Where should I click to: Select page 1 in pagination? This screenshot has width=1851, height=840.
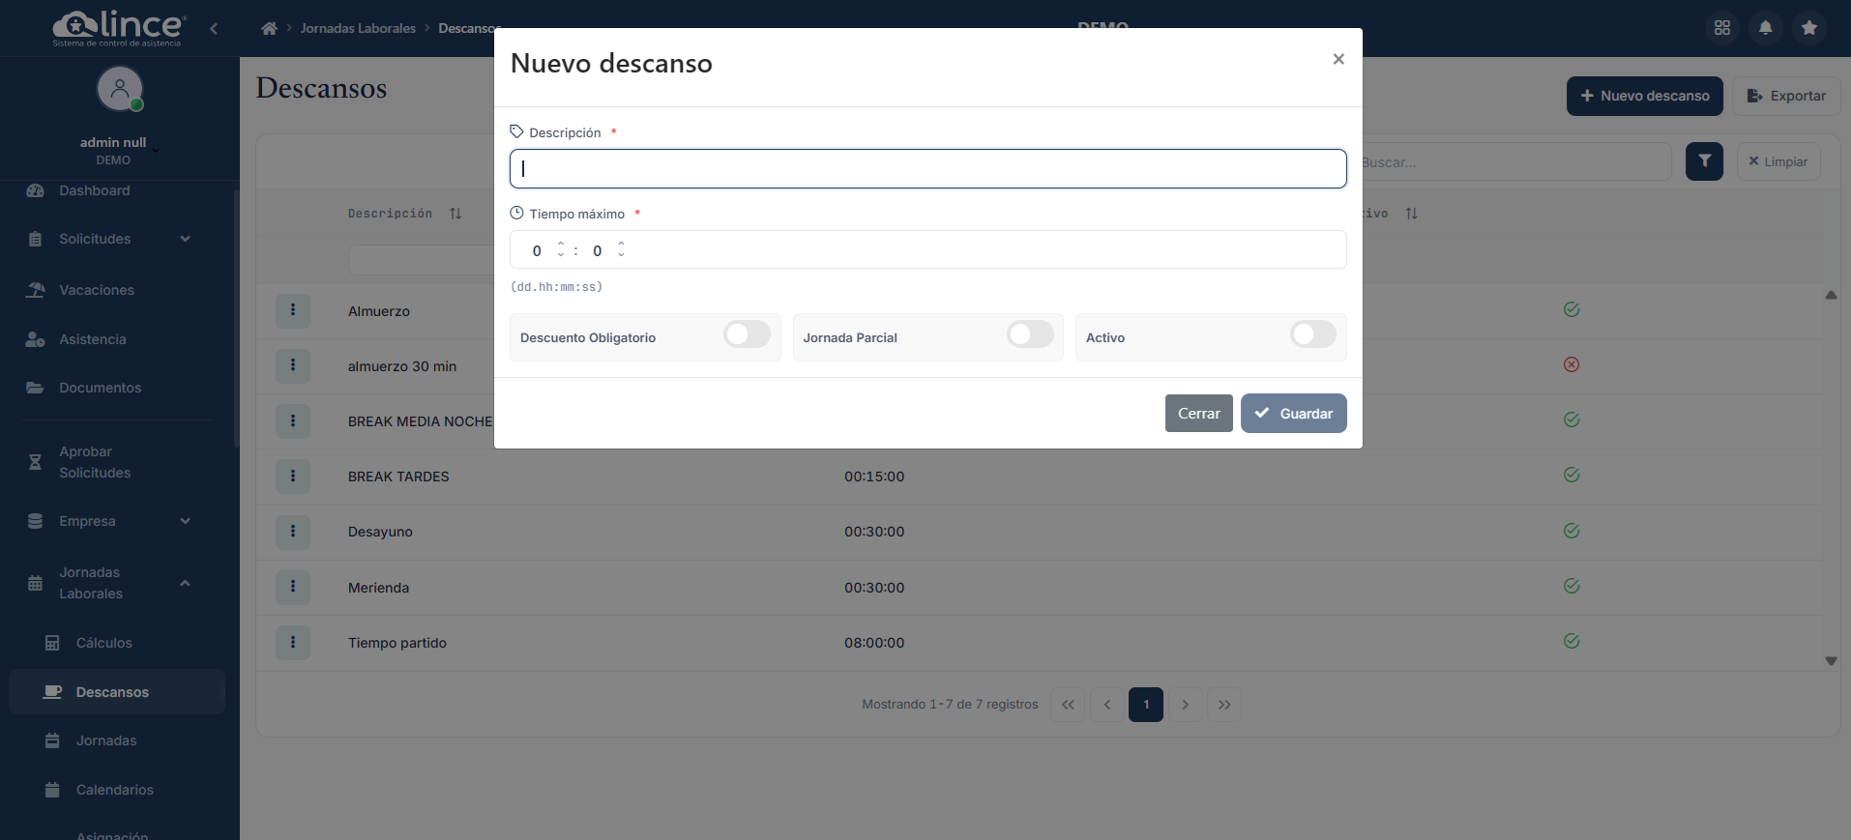[1146, 705]
